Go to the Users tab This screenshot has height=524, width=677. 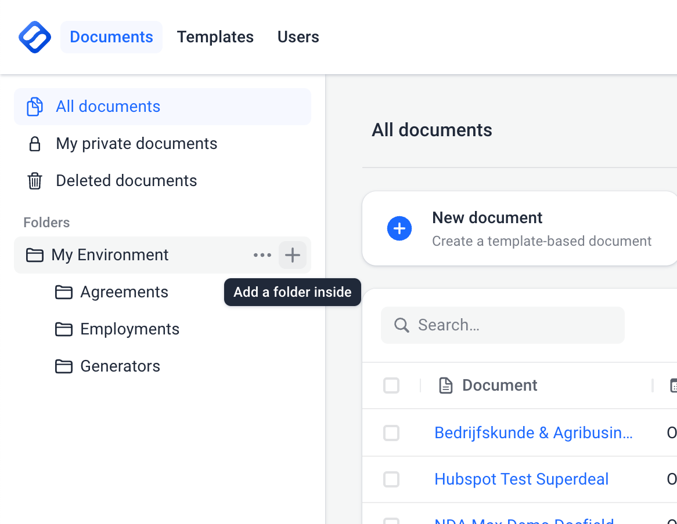298,37
